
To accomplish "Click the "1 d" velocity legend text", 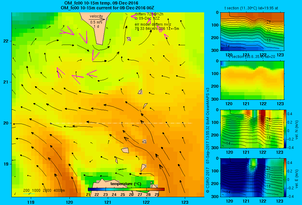I will coord(96,26).
